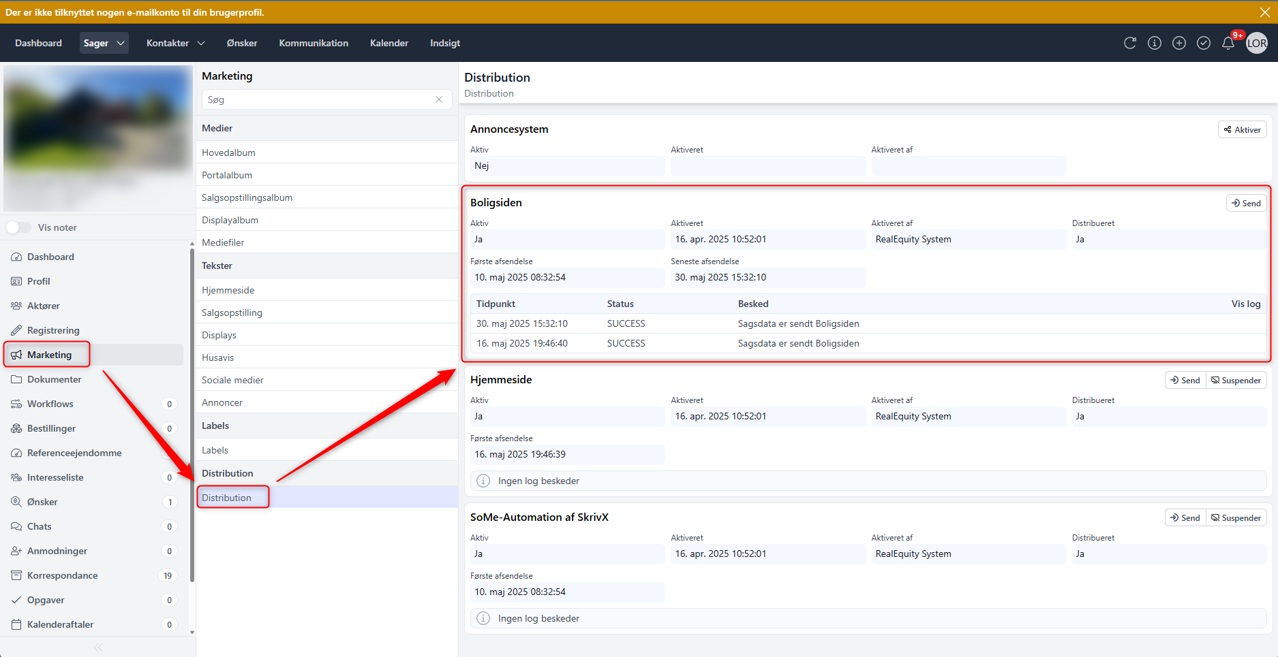The image size is (1278, 657).
Task: Expand the Kontakter dropdown arrow
Action: pos(201,43)
